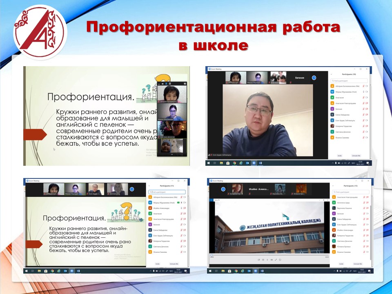392x294 pixels.
Task: Click the volume icon in the college video player
Action: pyautogui.click(x=272, y=260)
